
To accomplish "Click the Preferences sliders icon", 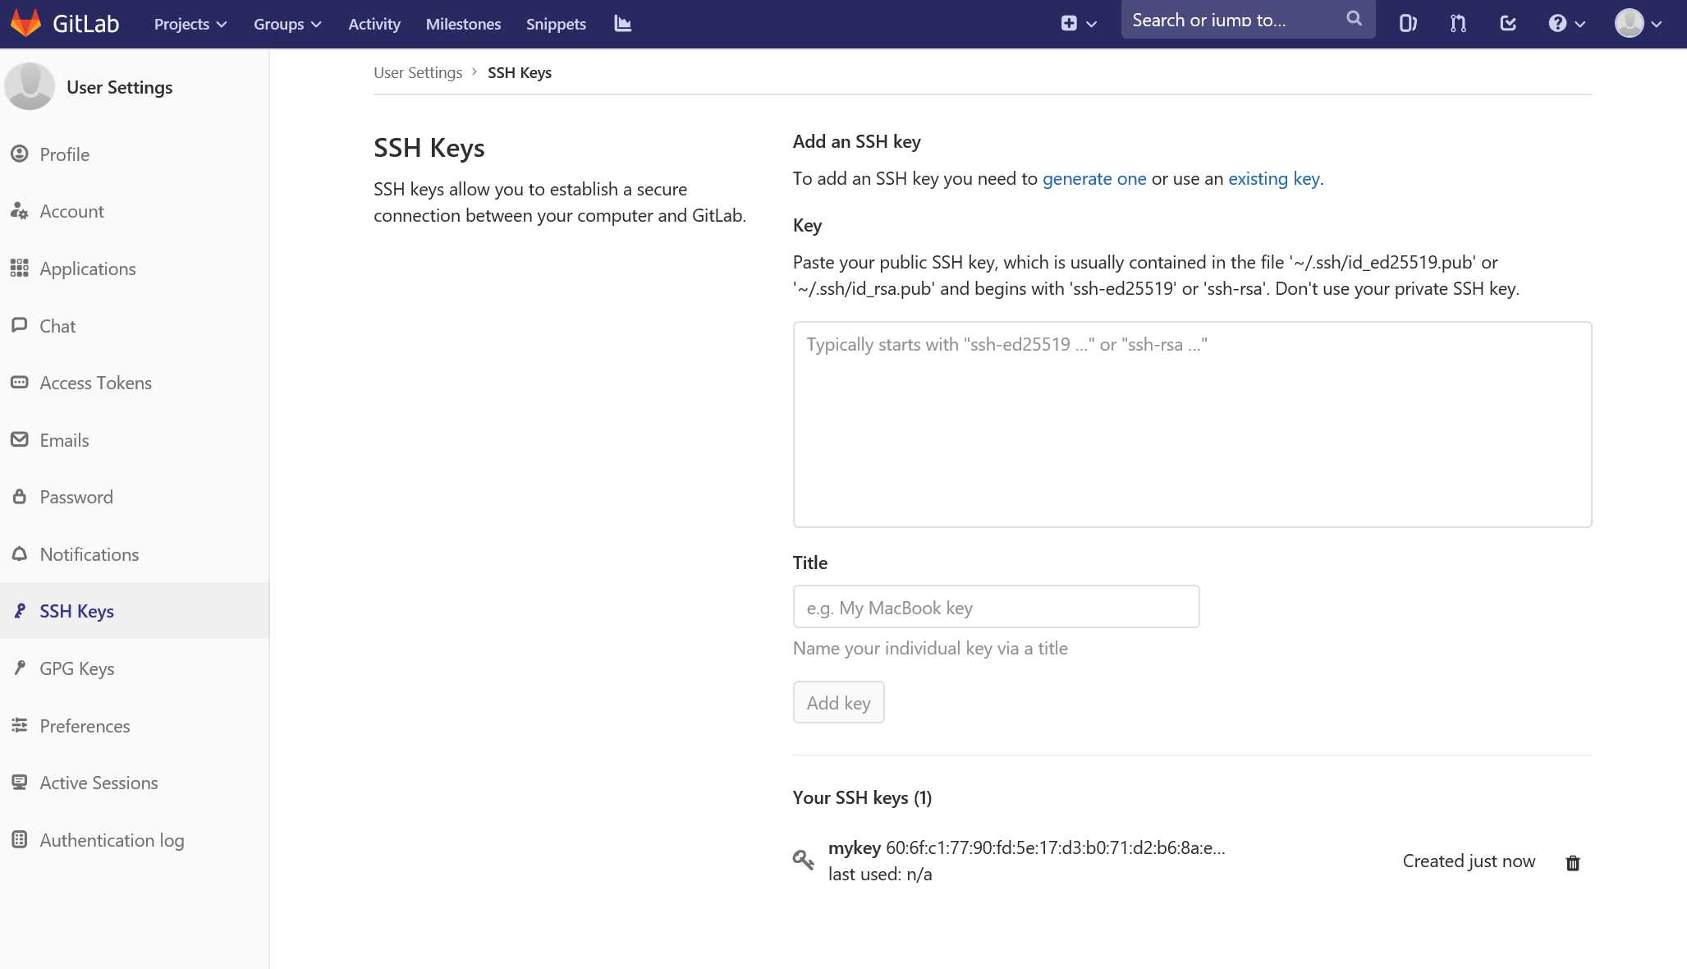I will pos(20,725).
